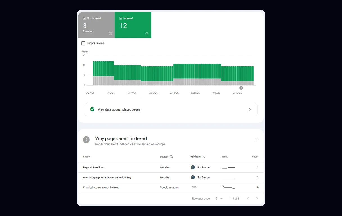The width and height of the screenshot is (342, 216).
Task: Click Source column help icon
Action: click(171, 157)
